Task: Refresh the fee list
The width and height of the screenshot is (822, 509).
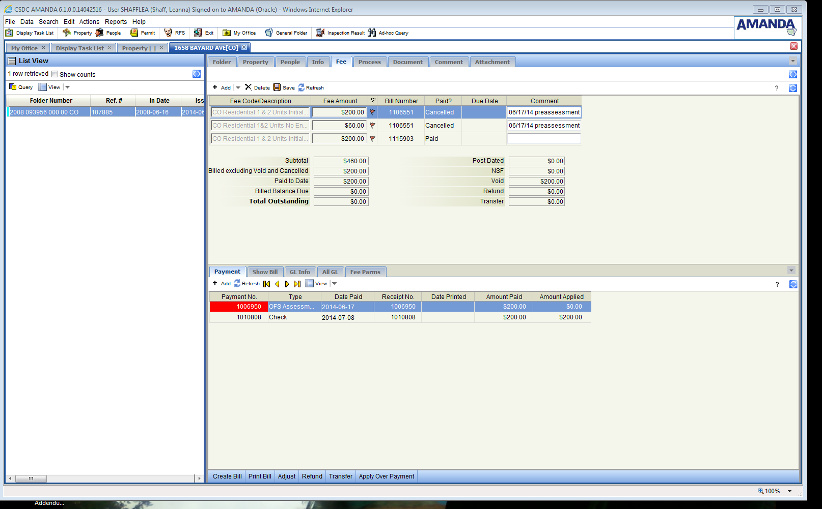Action: click(x=302, y=87)
